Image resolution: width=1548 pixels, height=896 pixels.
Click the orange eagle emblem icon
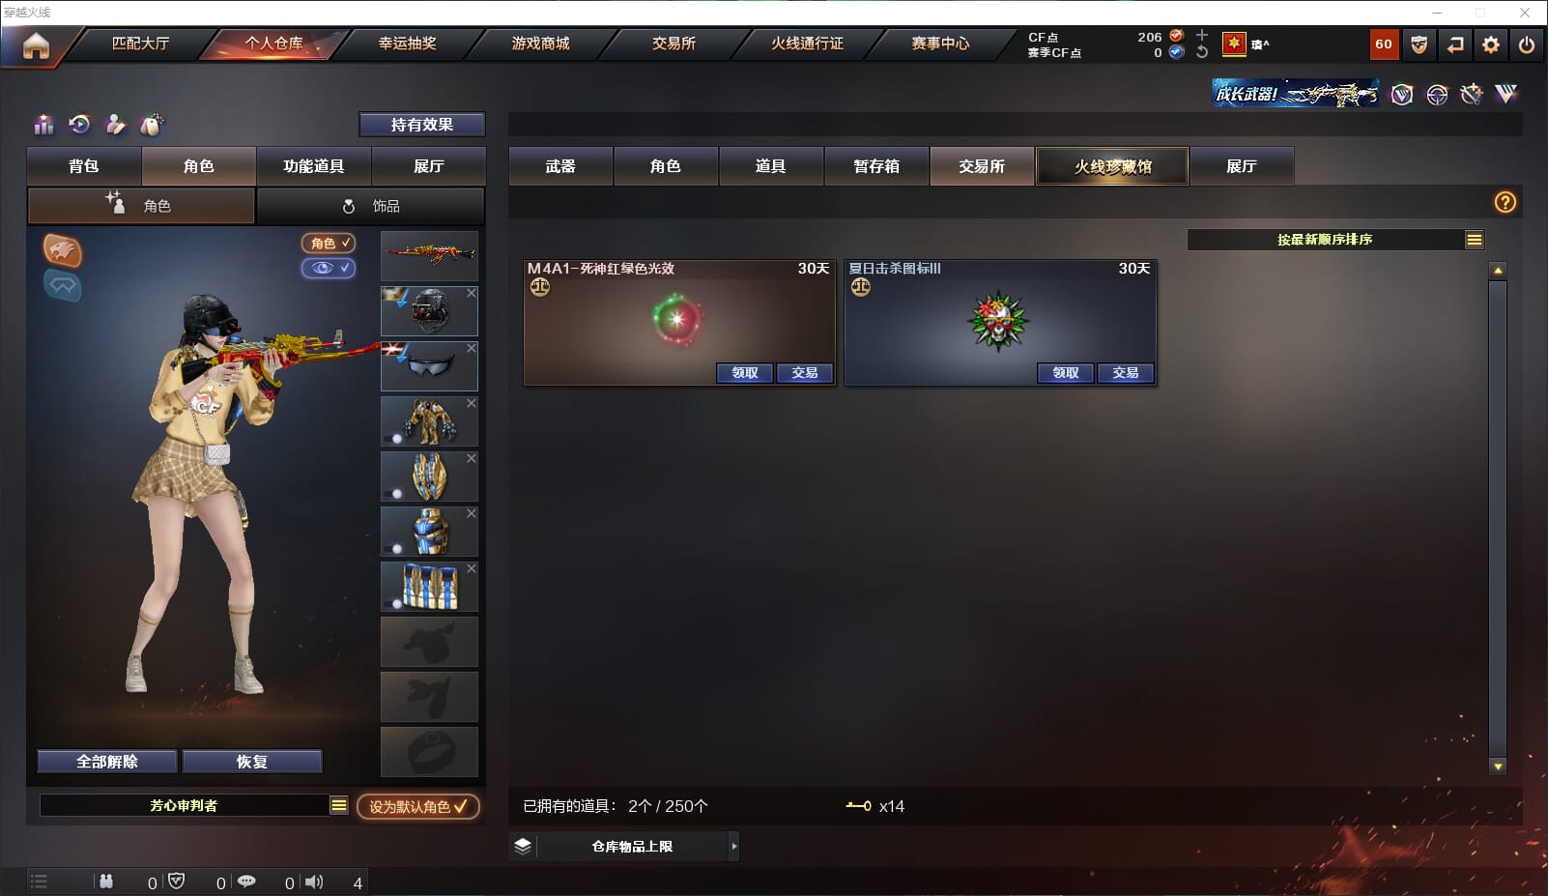click(x=63, y=250)
